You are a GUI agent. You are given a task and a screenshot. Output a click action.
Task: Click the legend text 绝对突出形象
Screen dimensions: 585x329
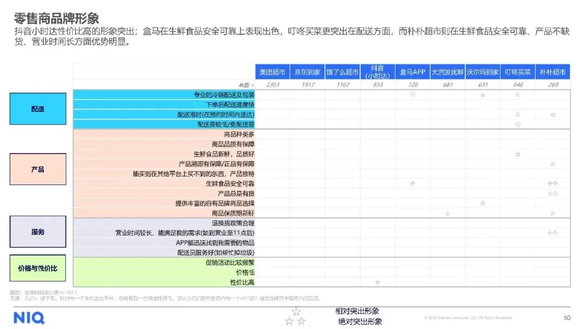[360, 321]
